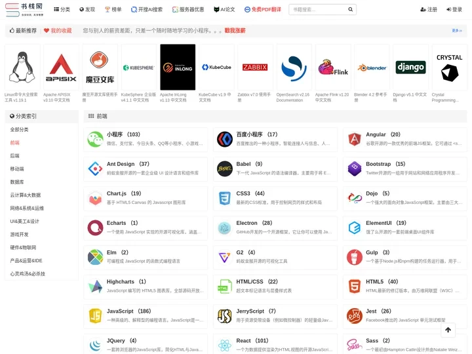Click the React atom icon

point(225,345)
